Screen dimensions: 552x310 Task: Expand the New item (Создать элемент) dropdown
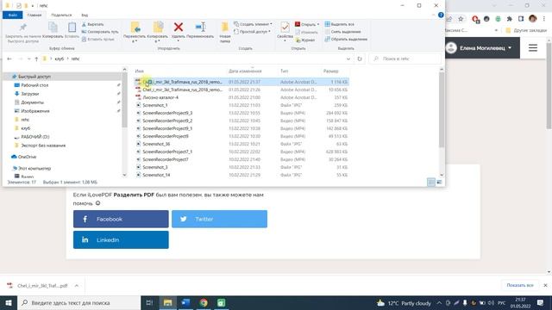click(271, 24)
